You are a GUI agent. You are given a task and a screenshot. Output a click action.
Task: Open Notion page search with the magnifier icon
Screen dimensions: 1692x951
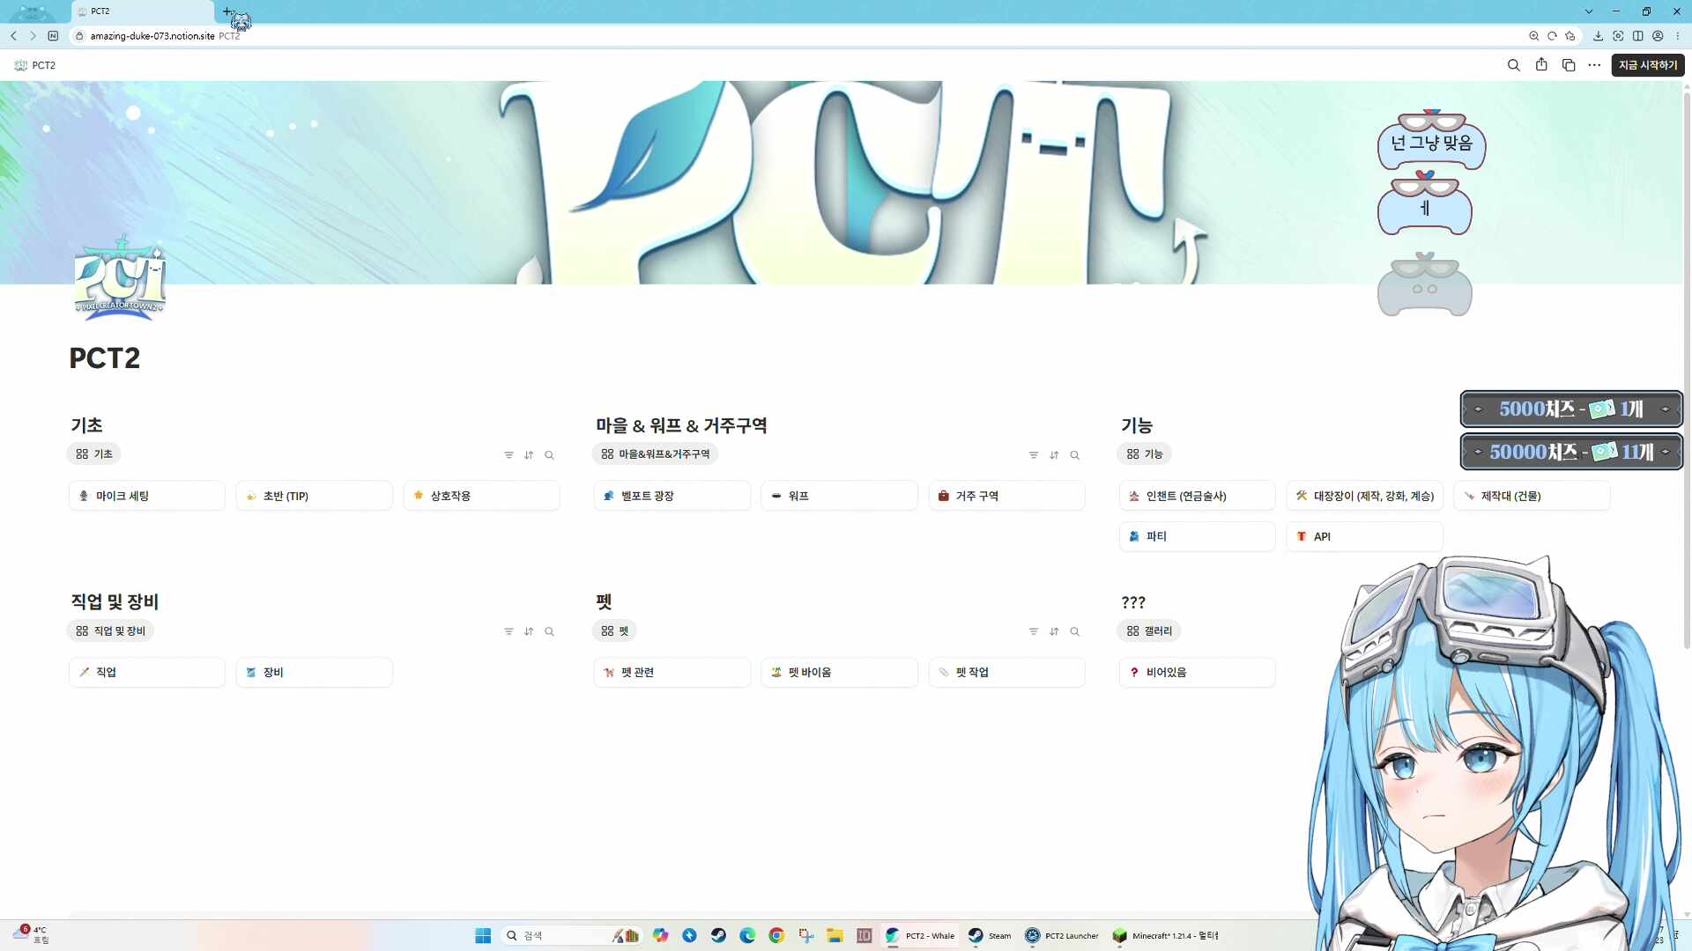click(1513, 65)
